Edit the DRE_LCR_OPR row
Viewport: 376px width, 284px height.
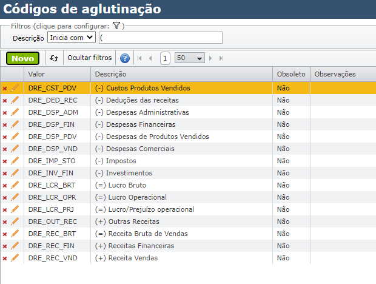(15, 197)
